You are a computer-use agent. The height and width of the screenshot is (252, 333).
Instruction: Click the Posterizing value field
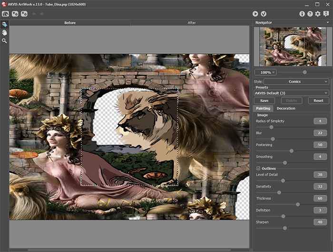coord(320,145)
